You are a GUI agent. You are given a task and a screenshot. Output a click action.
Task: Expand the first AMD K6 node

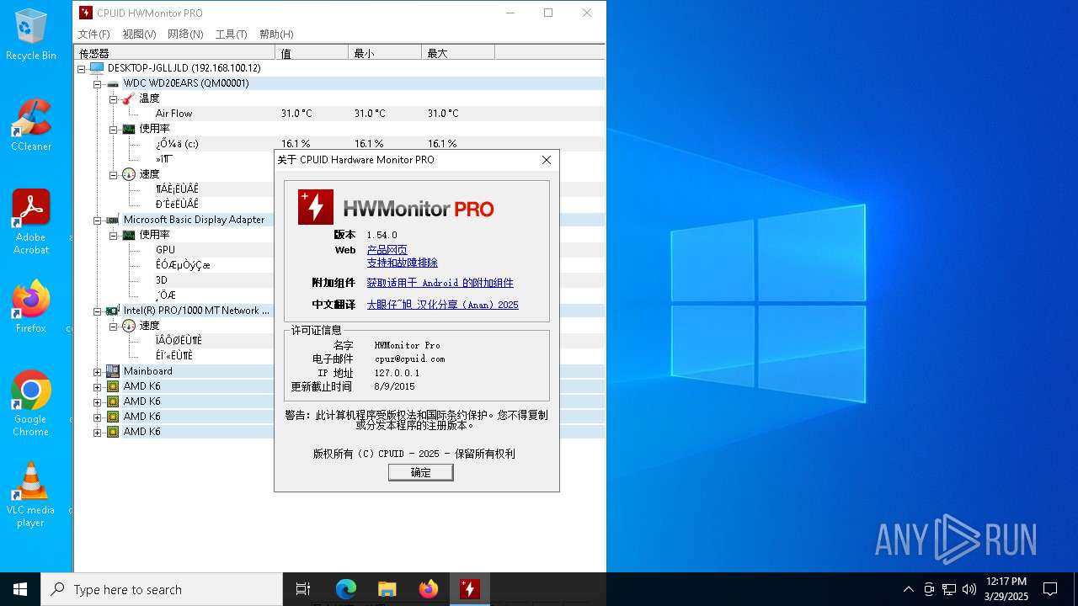pos(97,386)
